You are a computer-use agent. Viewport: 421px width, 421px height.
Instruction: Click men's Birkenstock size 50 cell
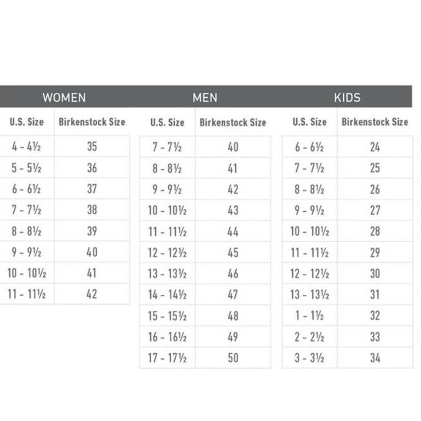pyautogui.click(x=233, y=358)
